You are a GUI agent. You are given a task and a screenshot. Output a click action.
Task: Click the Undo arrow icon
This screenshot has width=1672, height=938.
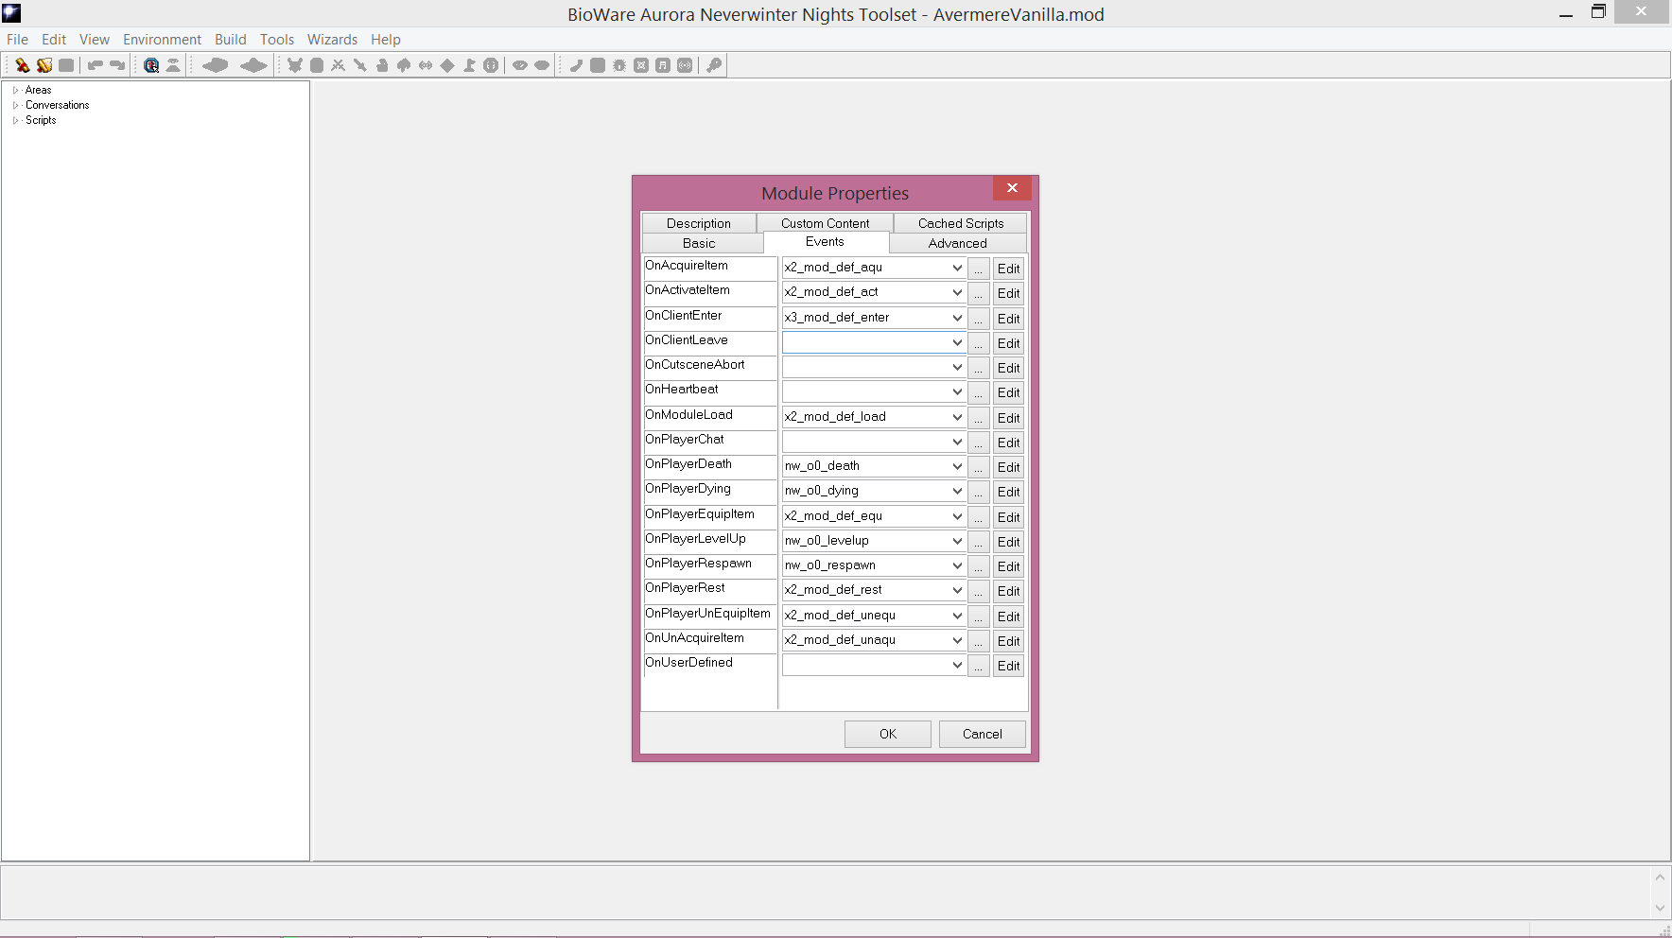click(x=96, y=65)
